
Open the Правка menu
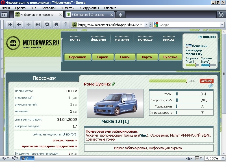(20, 8)
